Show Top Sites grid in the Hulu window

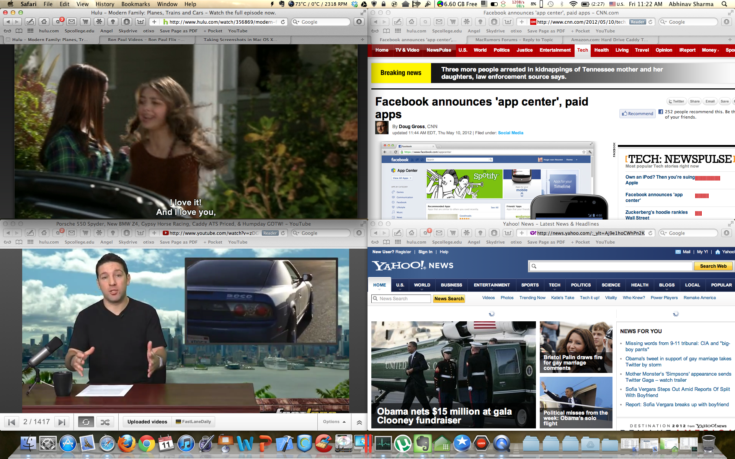click(30, 31)
